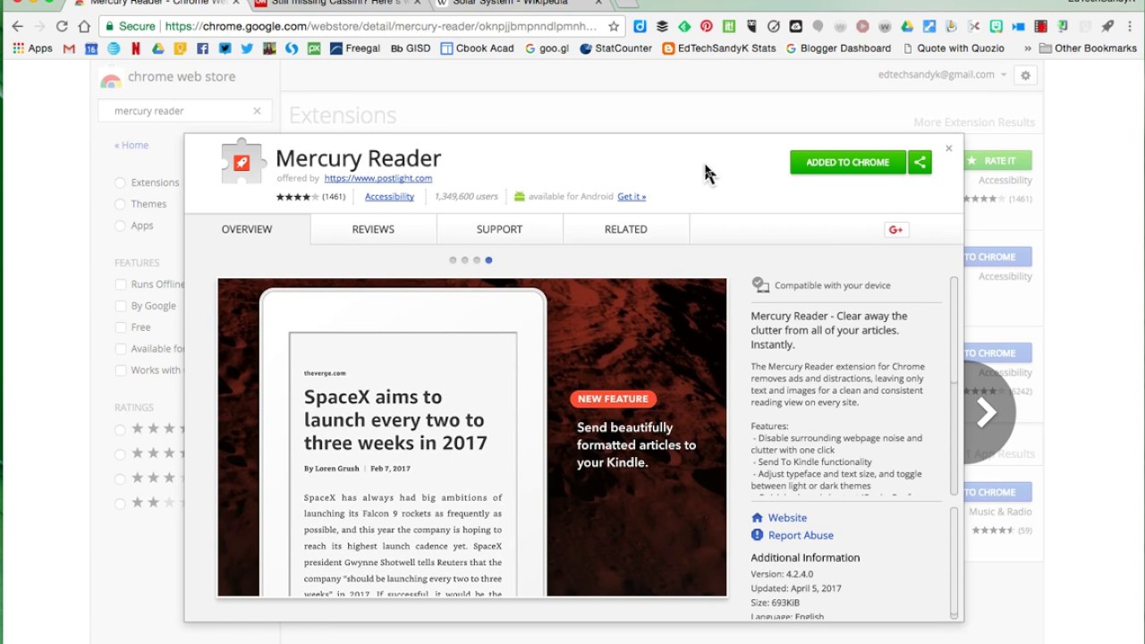Select the Extensions radio filter

coord(120,182)
